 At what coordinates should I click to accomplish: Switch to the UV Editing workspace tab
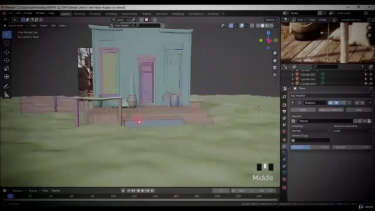111,14
